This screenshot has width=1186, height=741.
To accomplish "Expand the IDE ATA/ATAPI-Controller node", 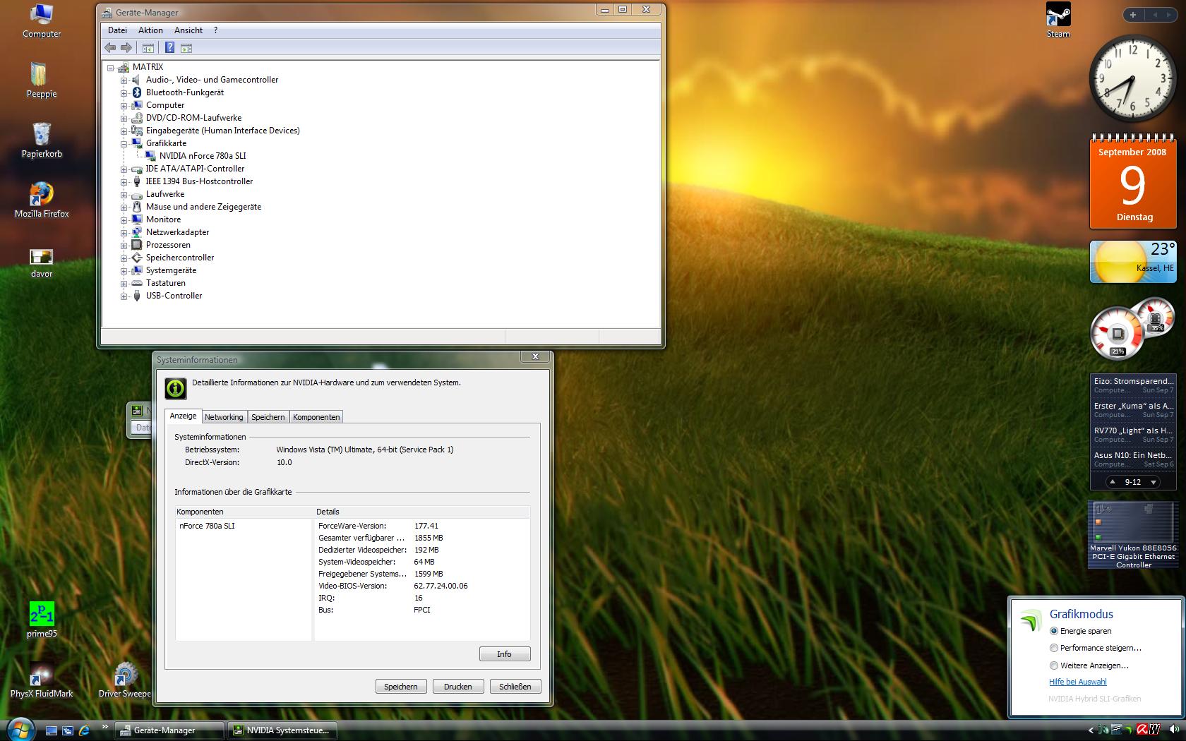I will click(124, 169).
